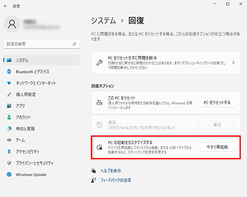Screen dimensions: 247x197
Task: Click the network Wi-Fi icon in sidebar
Action: click(9, 83)
